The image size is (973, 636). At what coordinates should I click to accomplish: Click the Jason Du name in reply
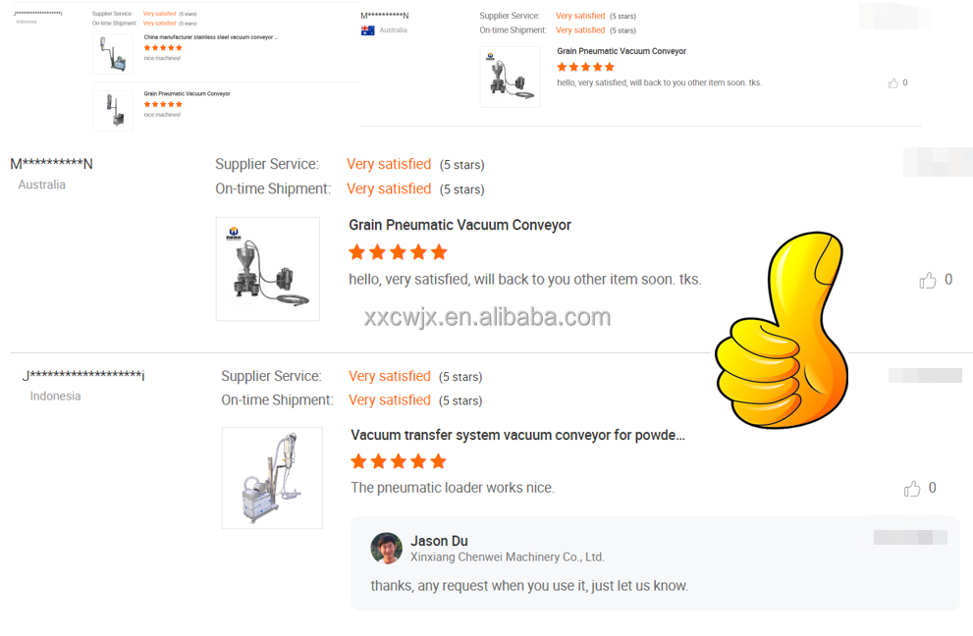439,541
